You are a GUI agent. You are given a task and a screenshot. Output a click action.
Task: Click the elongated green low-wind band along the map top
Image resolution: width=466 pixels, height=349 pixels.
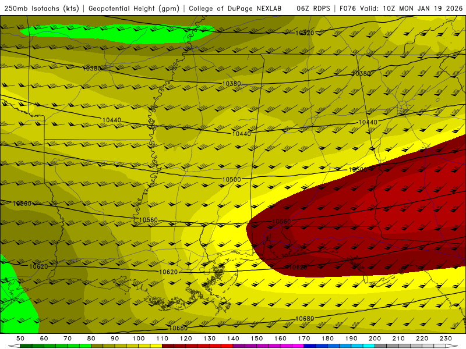(x=118, y=34)
